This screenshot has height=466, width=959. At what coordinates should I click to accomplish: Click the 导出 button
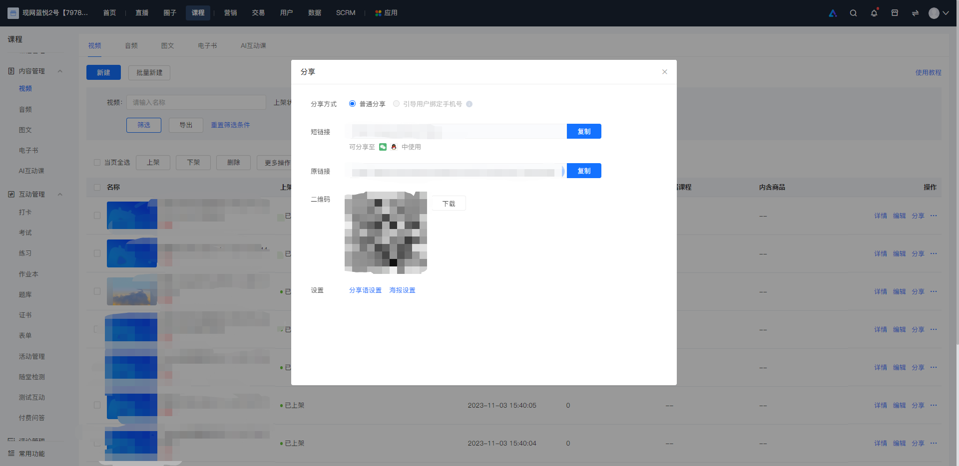186,125
